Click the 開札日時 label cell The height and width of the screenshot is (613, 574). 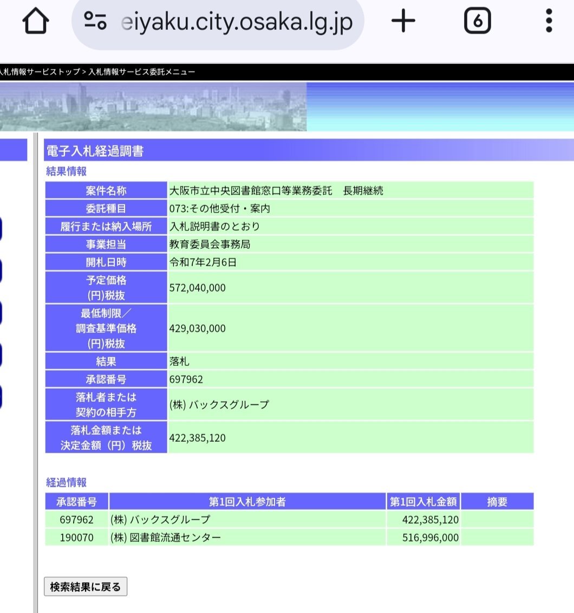point(106,262)
